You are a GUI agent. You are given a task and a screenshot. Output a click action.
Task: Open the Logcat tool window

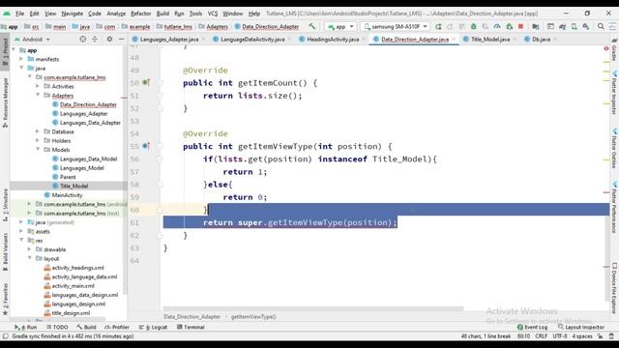click(153, 327)
